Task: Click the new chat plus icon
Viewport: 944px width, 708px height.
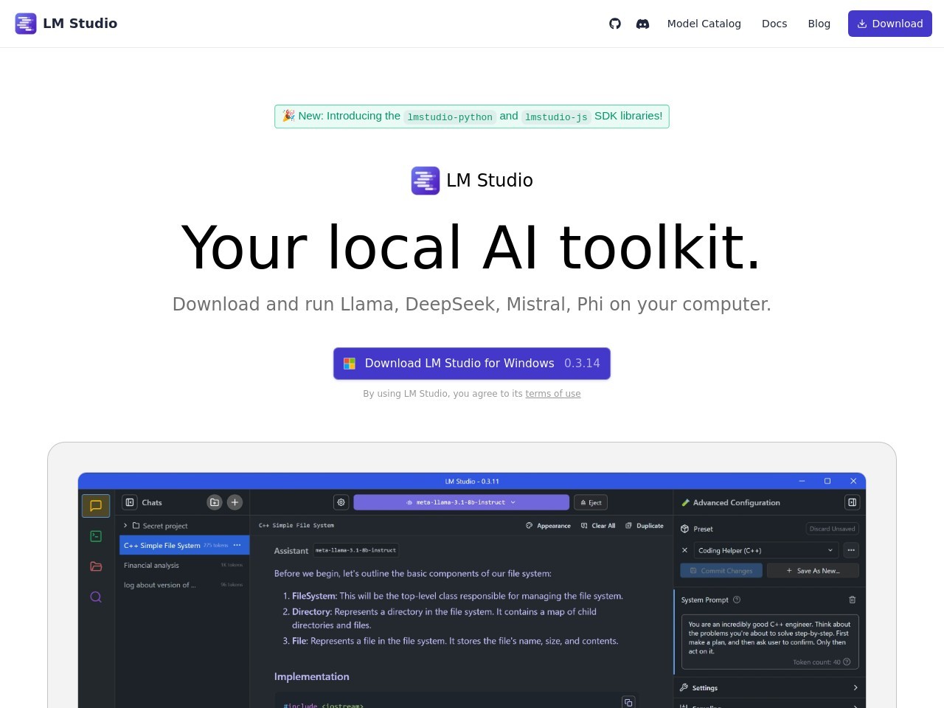Action: pyautogui.click(x=235, y=502)
